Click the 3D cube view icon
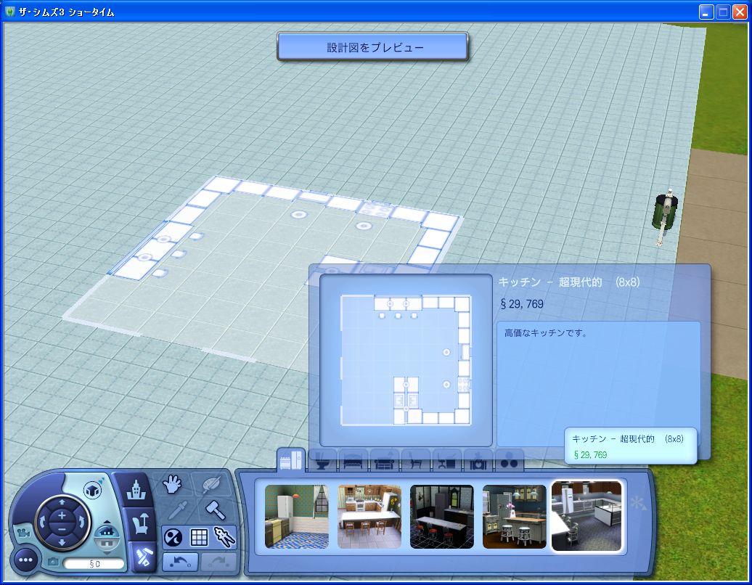The height and width of the screenshot is (585, 752). [93, 490]
